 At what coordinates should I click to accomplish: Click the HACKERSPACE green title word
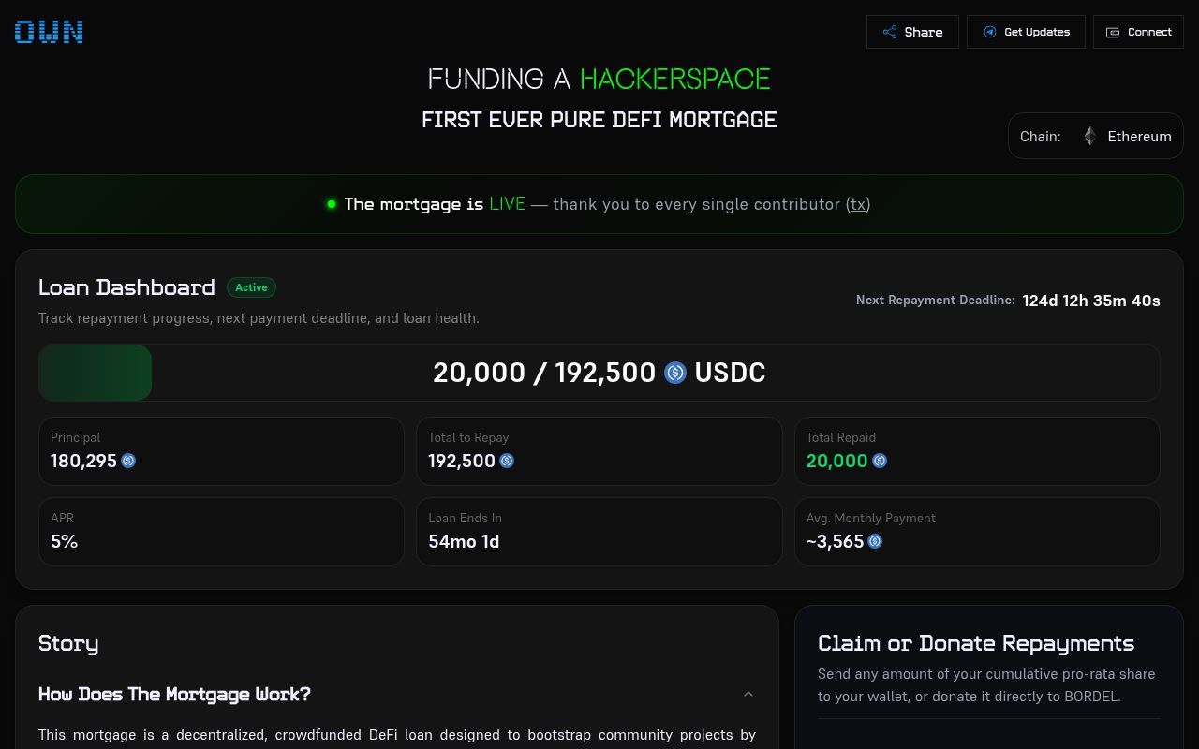pyautogui.click(x=675, y=79)
